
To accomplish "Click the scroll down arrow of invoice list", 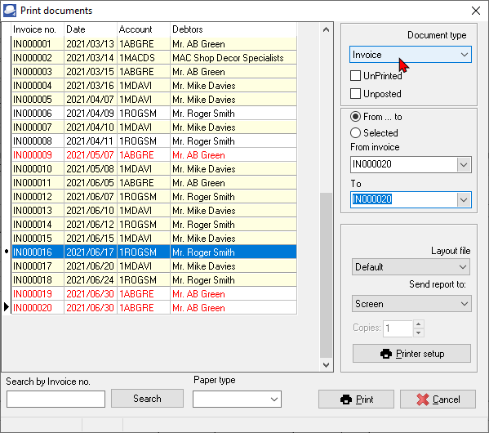I will point(327,364).
